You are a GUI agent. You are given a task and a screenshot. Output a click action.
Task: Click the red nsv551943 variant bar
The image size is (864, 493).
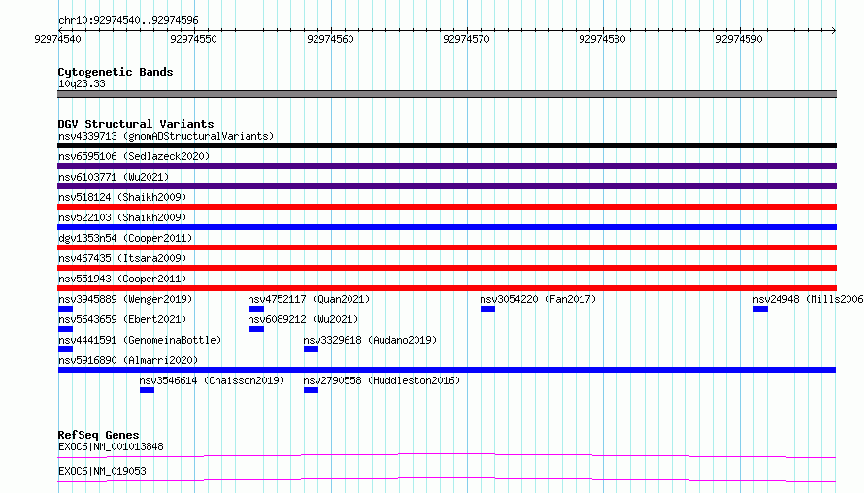[x=447, y=288]
